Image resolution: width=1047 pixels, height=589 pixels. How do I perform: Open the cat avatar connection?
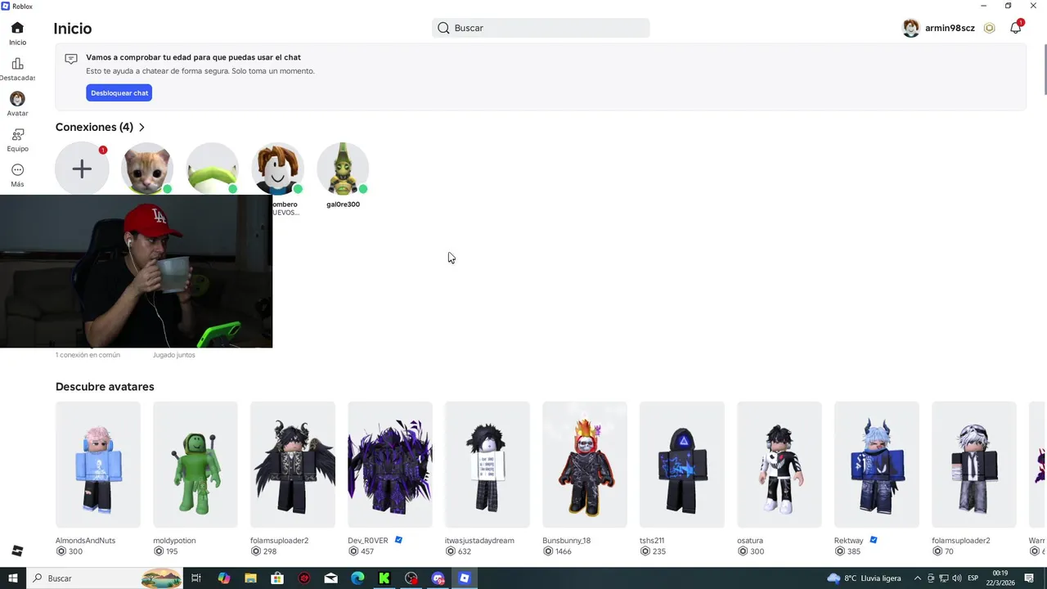click(147, 169)
